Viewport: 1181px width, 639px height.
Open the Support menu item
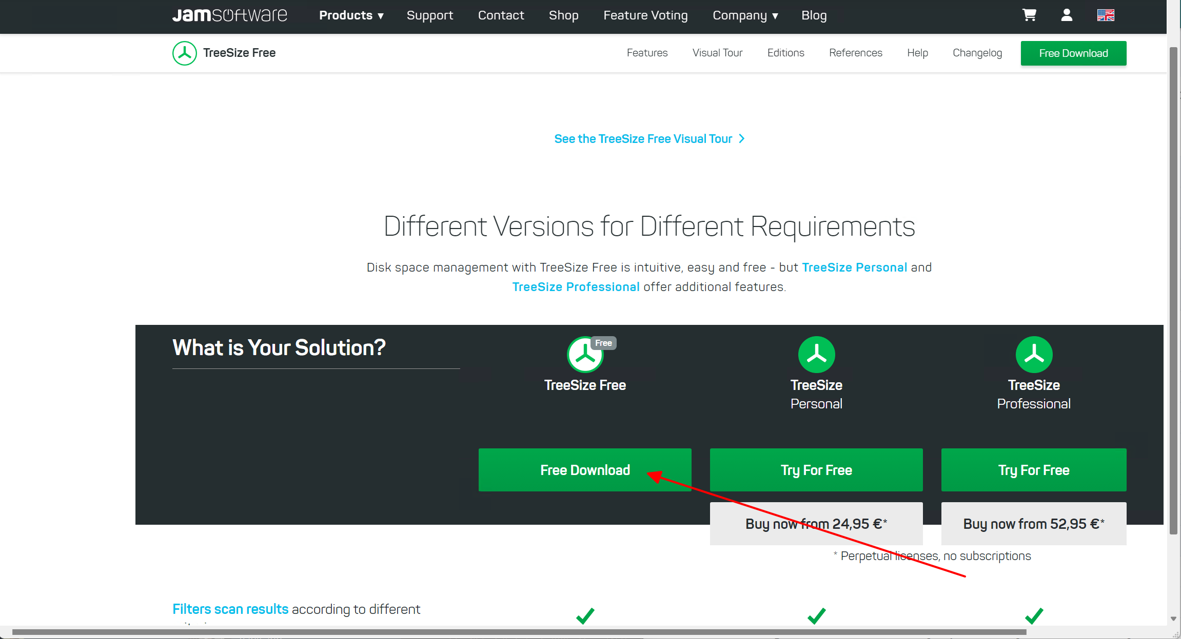430,15
